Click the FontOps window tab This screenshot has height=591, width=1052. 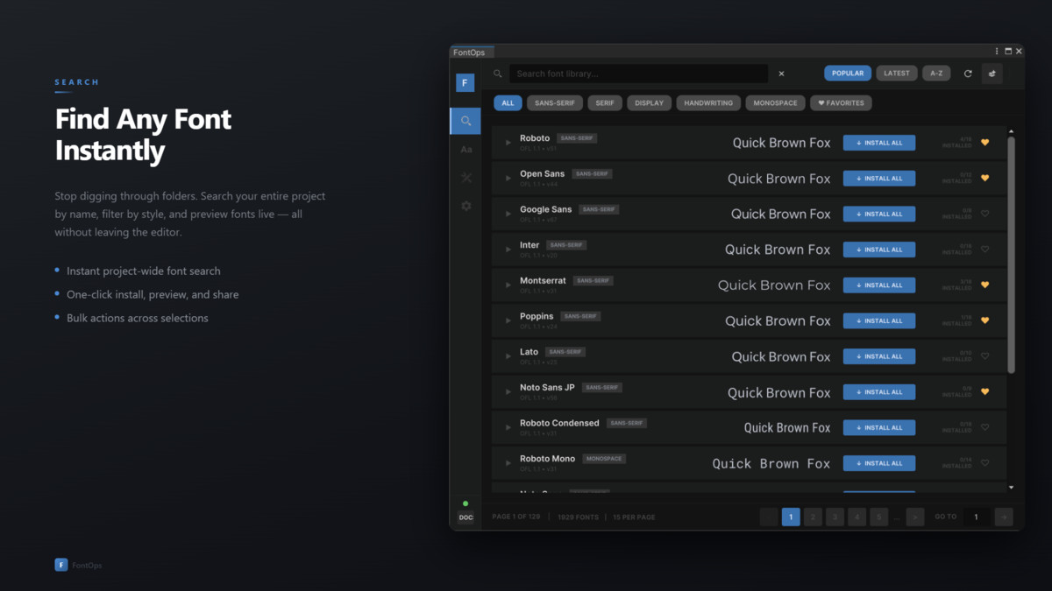tap(473, 53)
